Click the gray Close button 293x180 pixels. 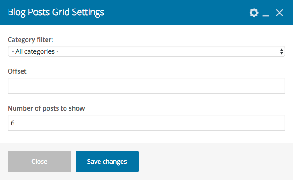pyautogui.click(x=39, y=162)
